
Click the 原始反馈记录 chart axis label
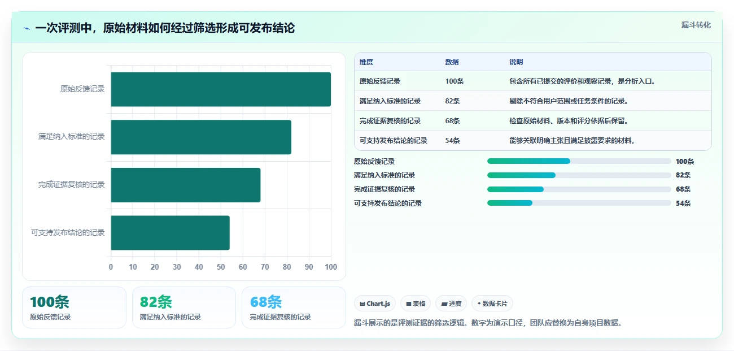tap(82, 89)
